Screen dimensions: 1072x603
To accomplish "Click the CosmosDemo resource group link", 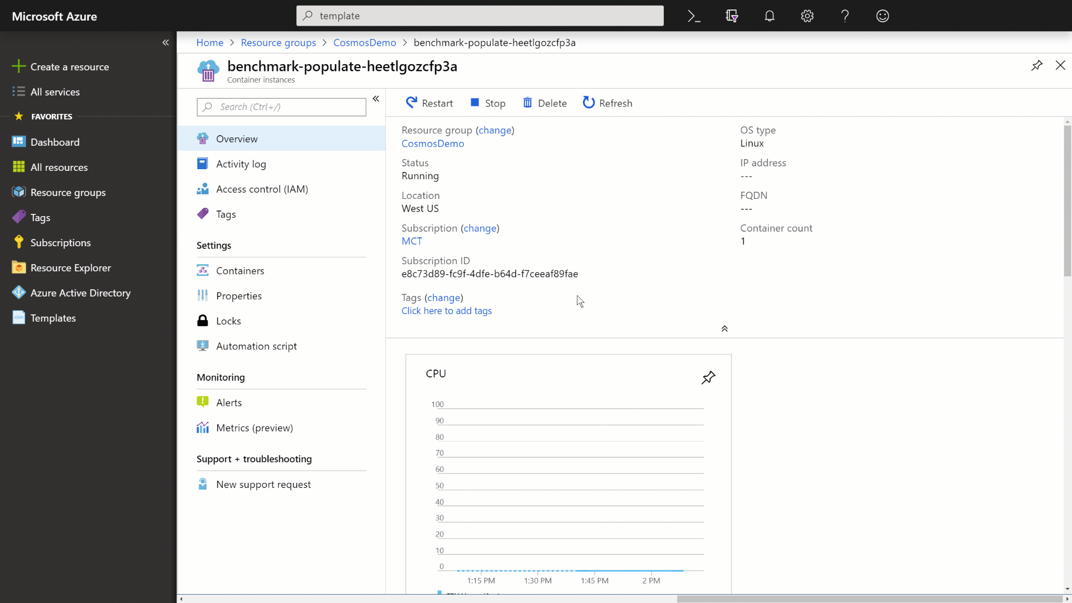I will click(433, 143).
